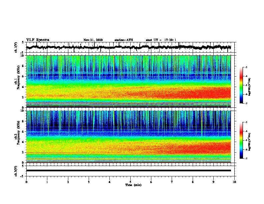Screen dimensions: 264x204
Task: Click the time axis tick label "7"
Action: 172,182
